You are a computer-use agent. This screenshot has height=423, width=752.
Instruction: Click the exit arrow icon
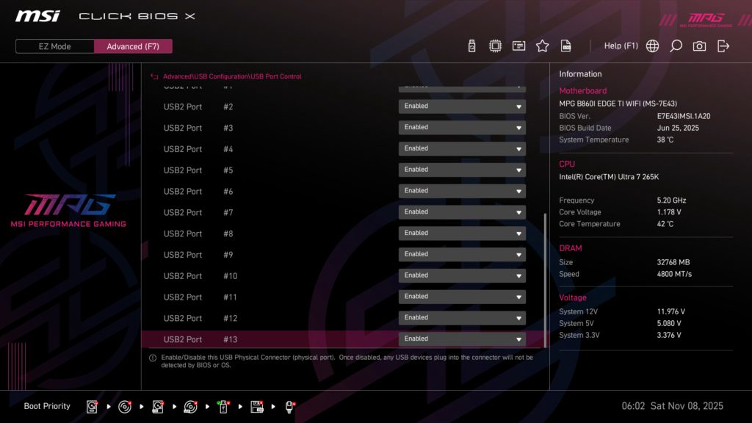point(723,45)
